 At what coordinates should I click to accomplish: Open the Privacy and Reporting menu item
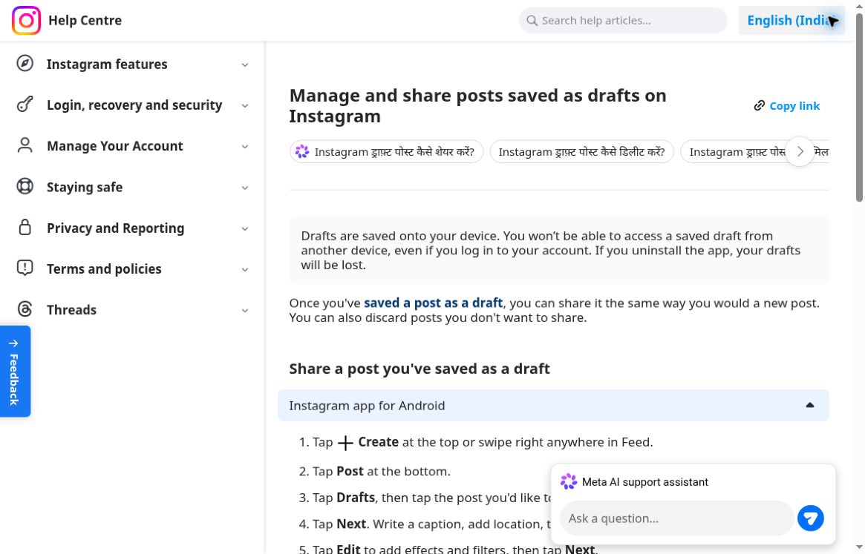pyautogui.click(x=132, y=228)
